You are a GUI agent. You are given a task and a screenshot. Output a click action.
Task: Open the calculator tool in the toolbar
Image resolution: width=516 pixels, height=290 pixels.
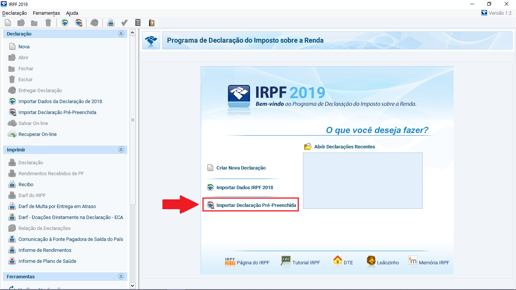coord(138,23)
